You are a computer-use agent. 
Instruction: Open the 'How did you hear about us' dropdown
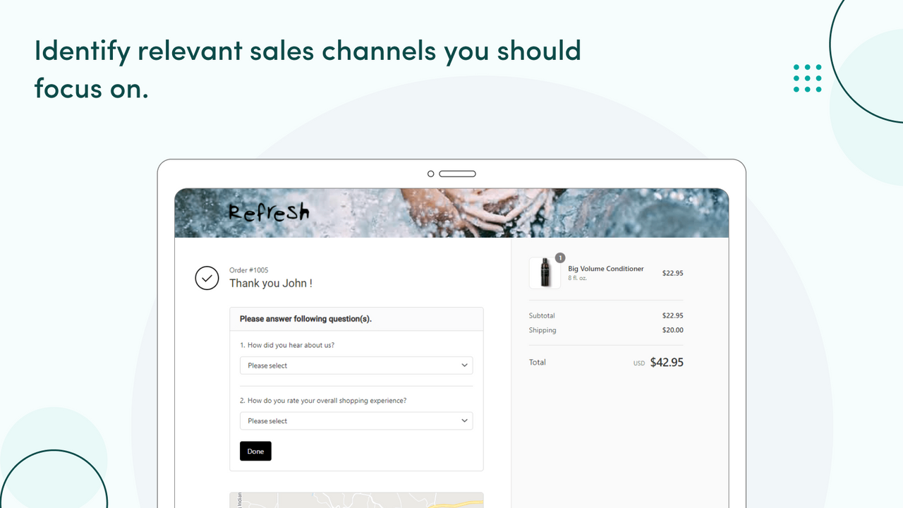(x=356, y=365)
